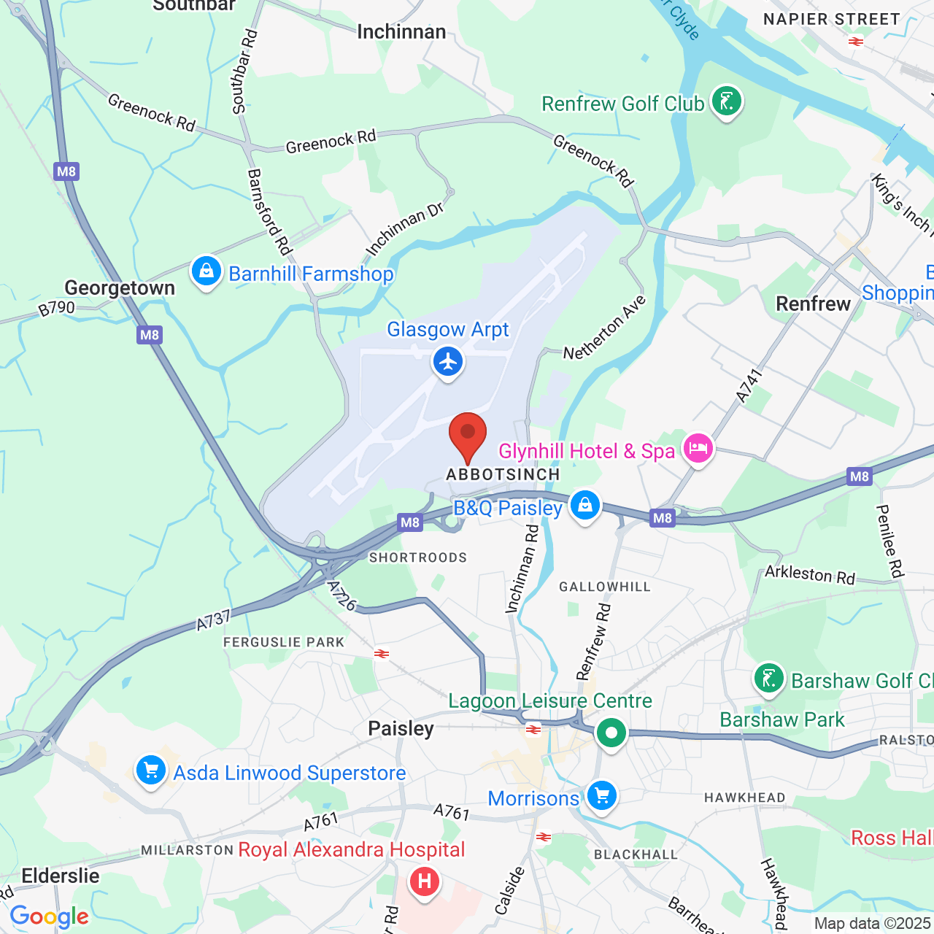
Task: Select the Morrisons shopping cart marker
Action: 602,796
